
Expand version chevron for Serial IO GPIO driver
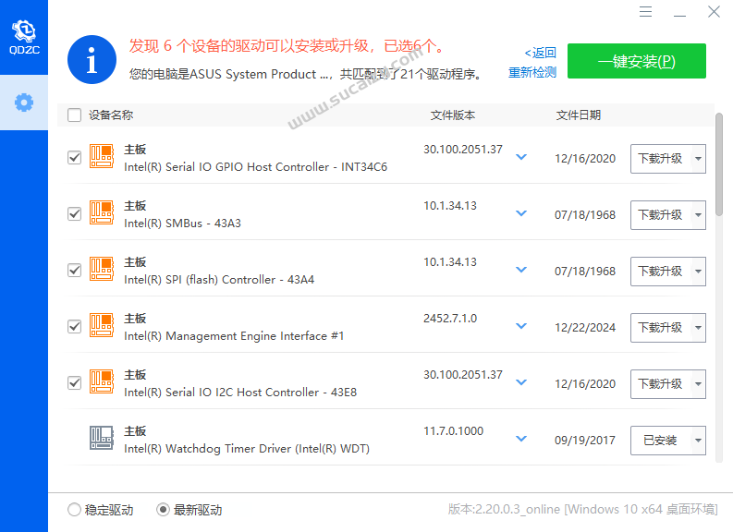(521, 157)
